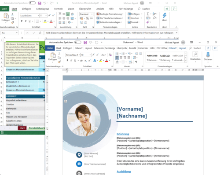Click Suchen search box in Word
This screenshot has width=220, height=175.
pyautogui.click(x=195, y=48)
